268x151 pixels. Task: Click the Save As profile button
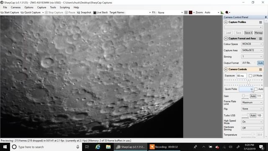click(248, 33)
